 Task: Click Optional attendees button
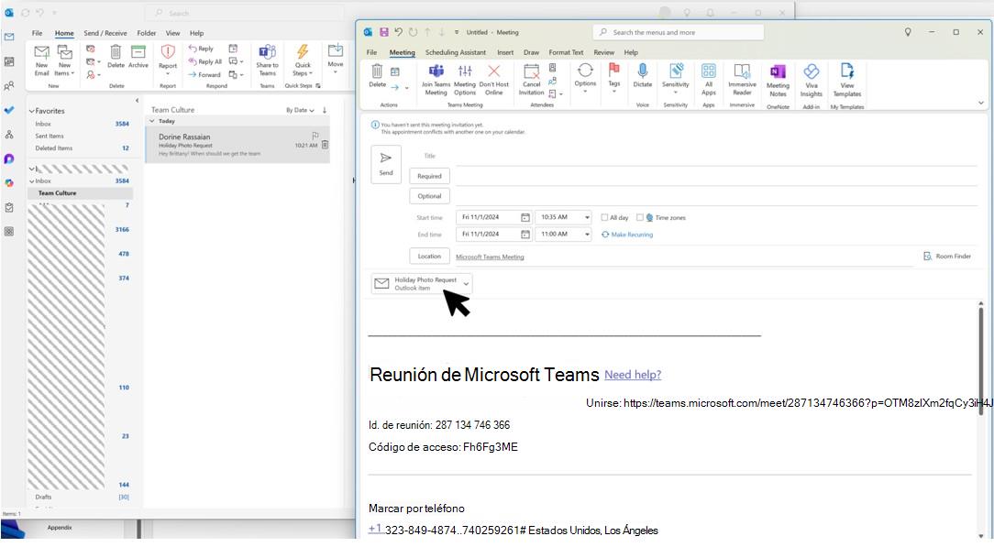tap(429, 196)
